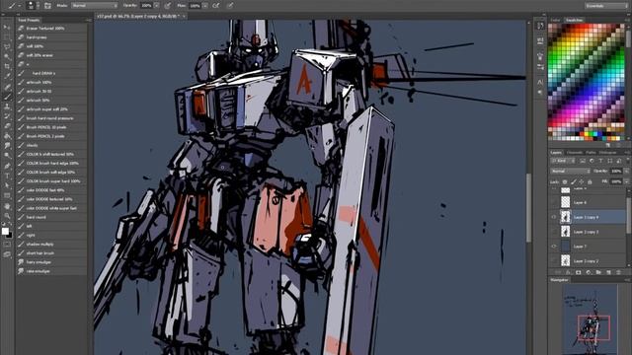
Task: Select the Lasso tool
Action: point(7,46)
